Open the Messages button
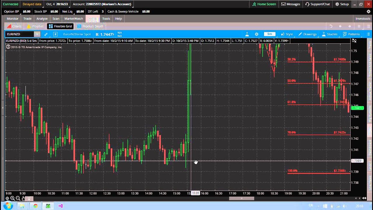 pos(291,4)
